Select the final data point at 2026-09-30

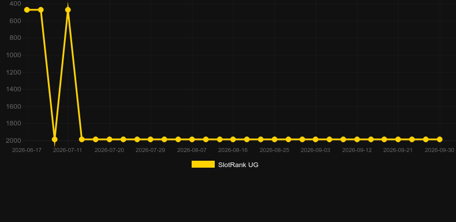tap(439, 139)
